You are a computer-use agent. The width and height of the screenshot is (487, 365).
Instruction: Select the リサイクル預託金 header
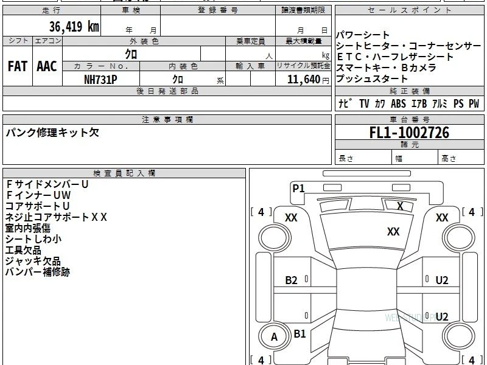coord(303,66)
